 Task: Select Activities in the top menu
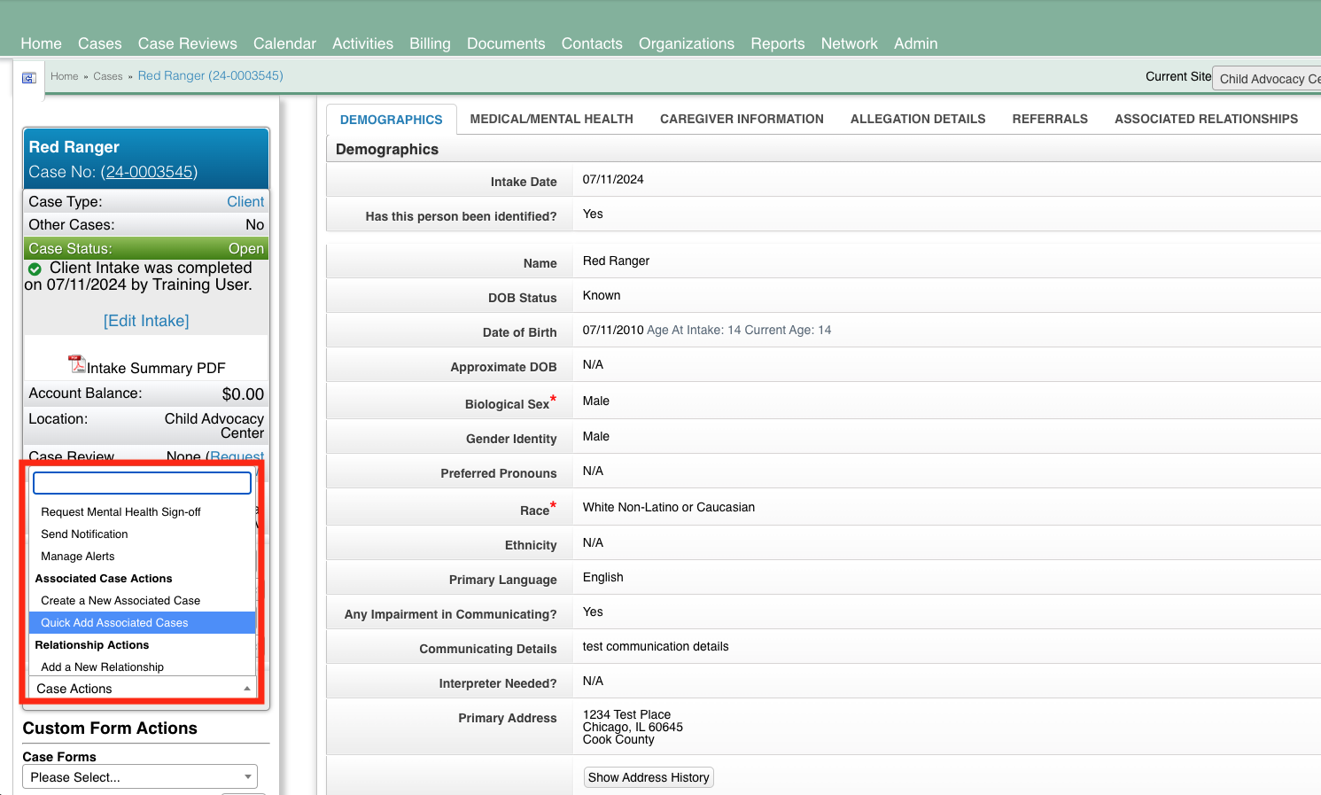[362, 43]
